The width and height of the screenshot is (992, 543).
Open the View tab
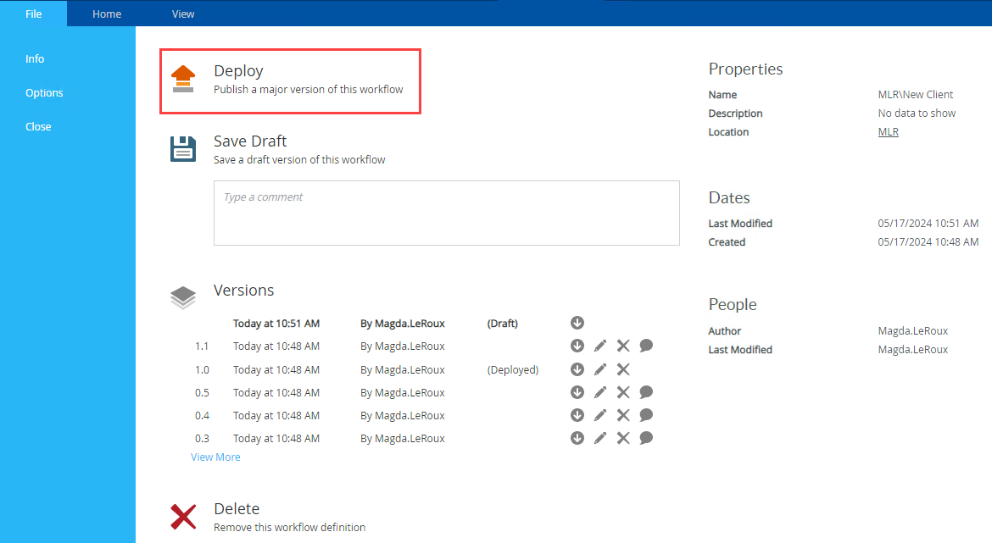coord(183,14)
